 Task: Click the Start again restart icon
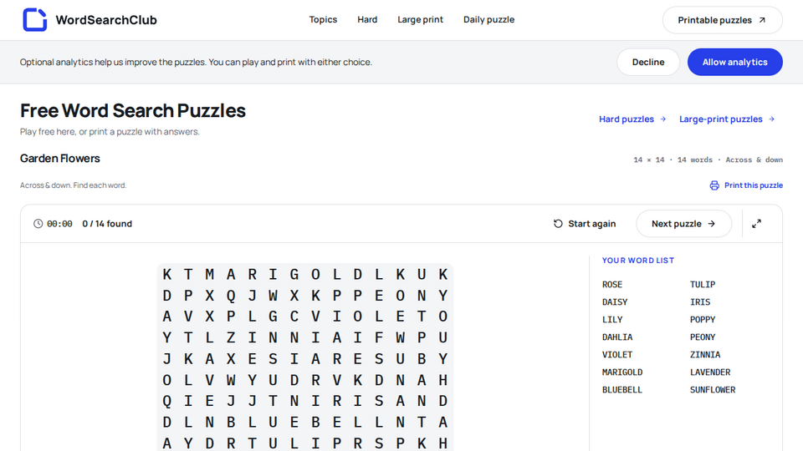pyautogui.click(x=558, y=224)
